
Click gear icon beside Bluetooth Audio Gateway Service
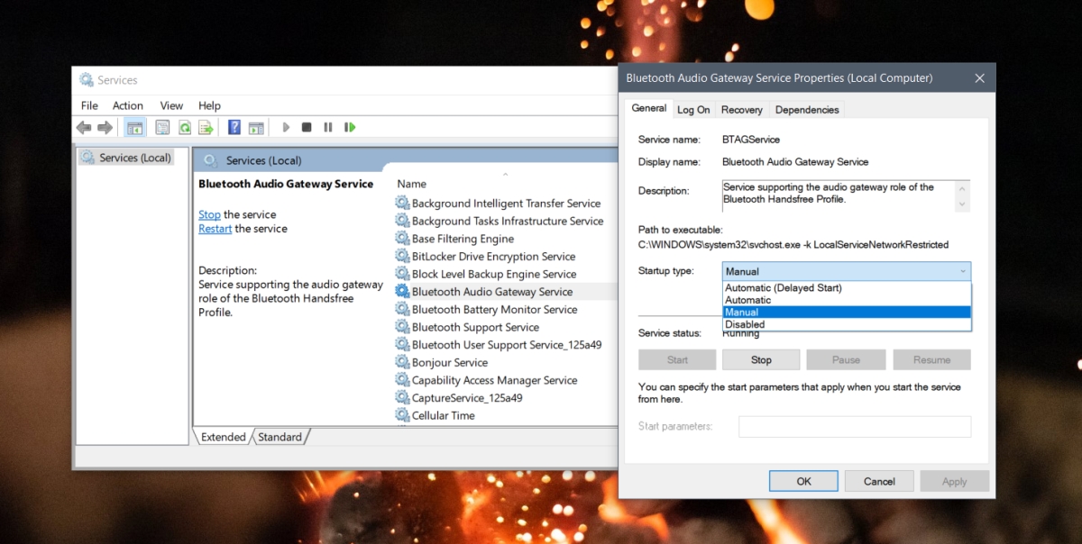(x=402, y=292)
